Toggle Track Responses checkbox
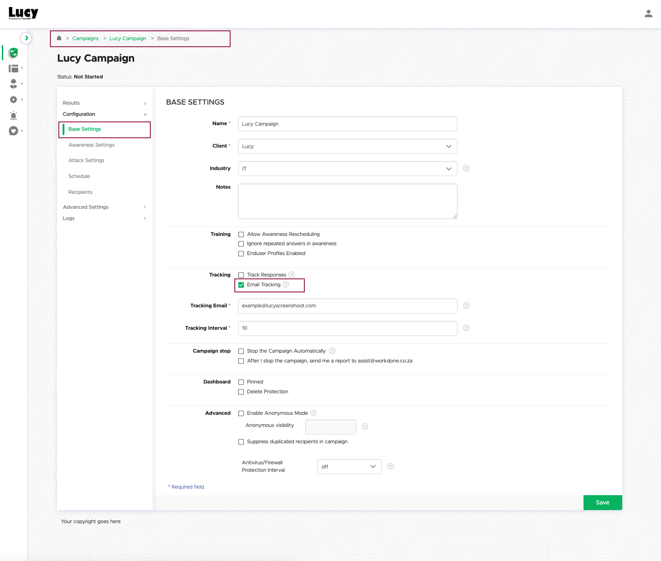661x561 pixels. click(x=241, y=275)
